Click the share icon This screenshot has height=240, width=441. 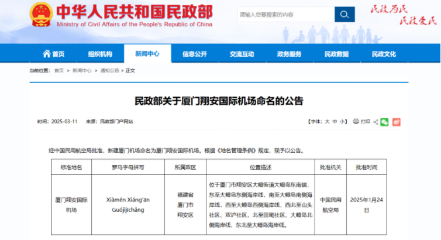pyautogui.click(x=375, y=122)
